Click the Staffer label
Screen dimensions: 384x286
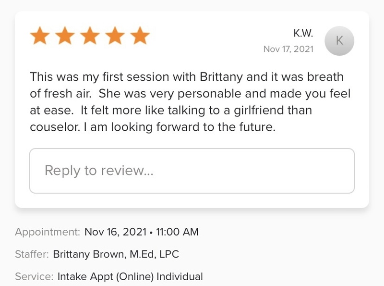coord(32,254)
